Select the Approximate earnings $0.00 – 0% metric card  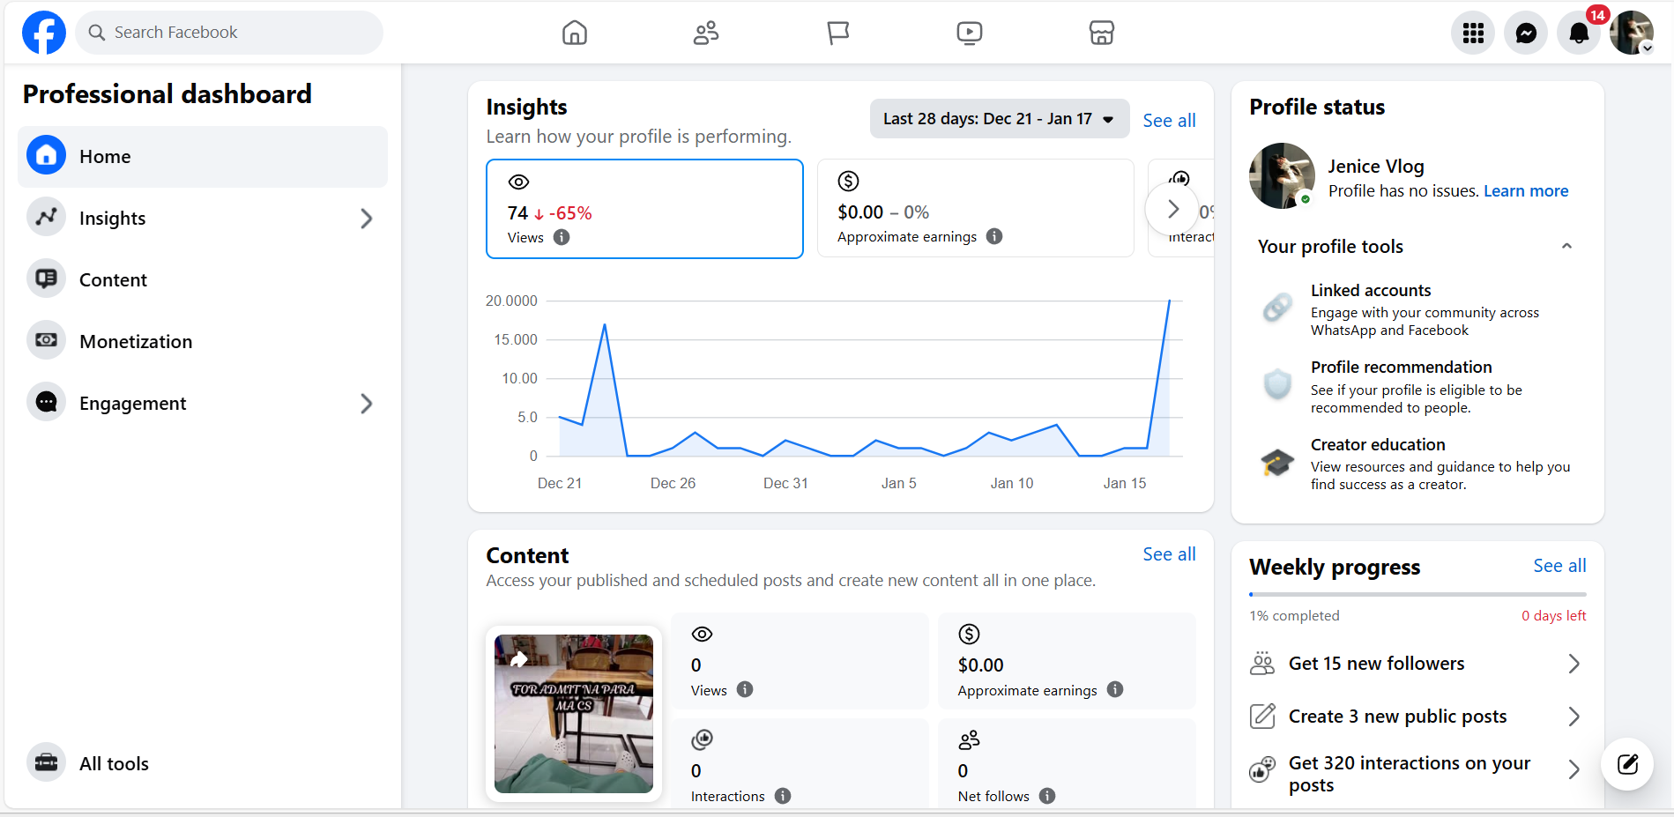coord(976,208)
